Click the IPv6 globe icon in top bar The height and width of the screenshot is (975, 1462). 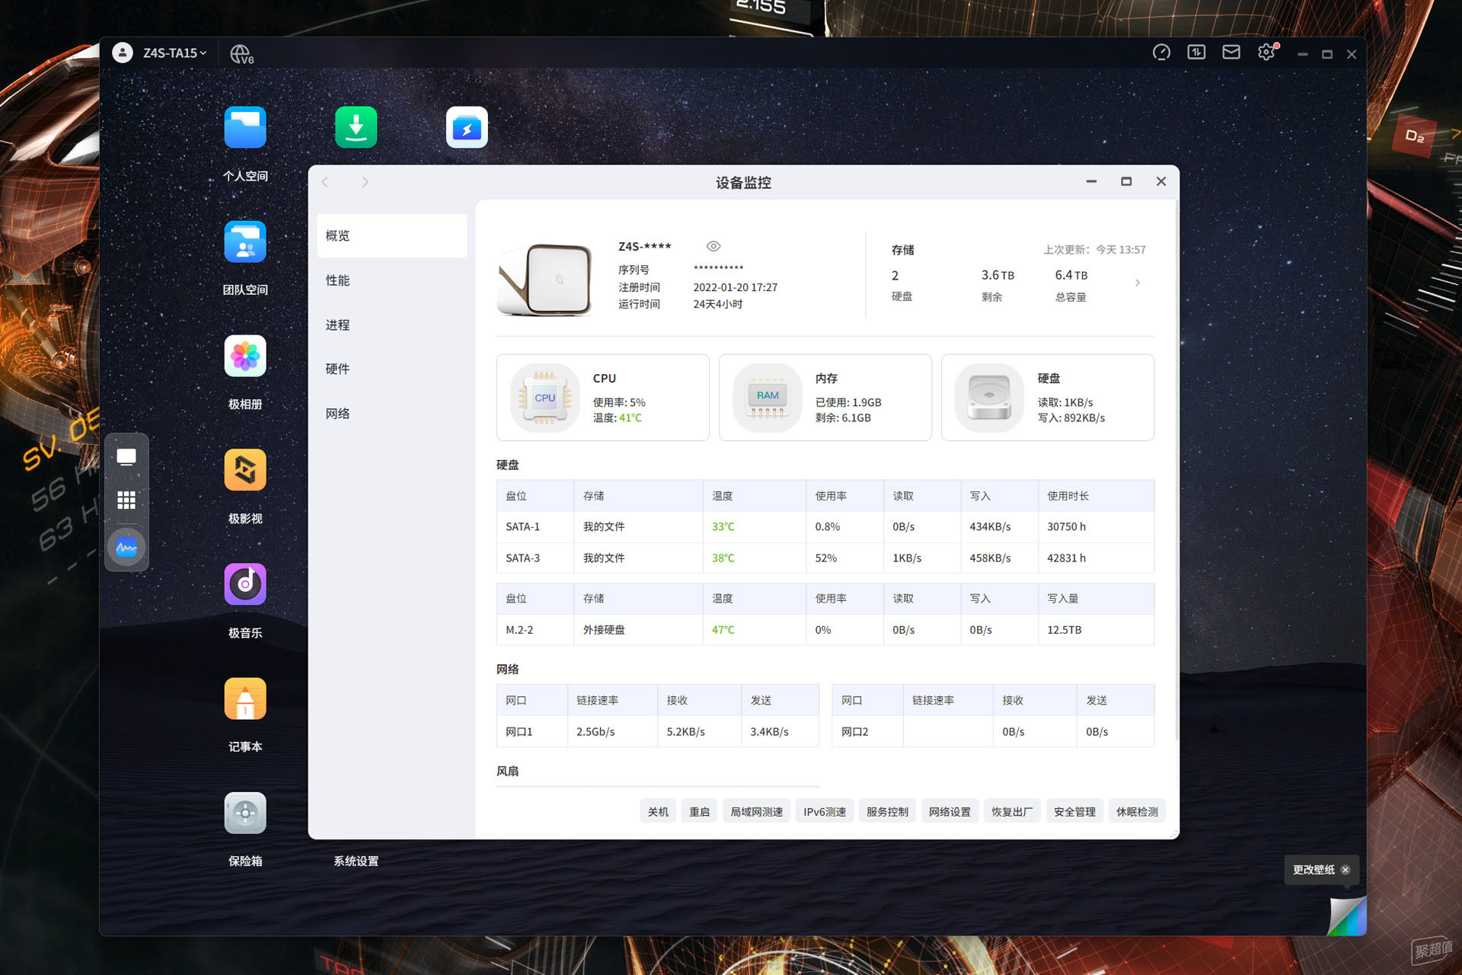point(241,53)
